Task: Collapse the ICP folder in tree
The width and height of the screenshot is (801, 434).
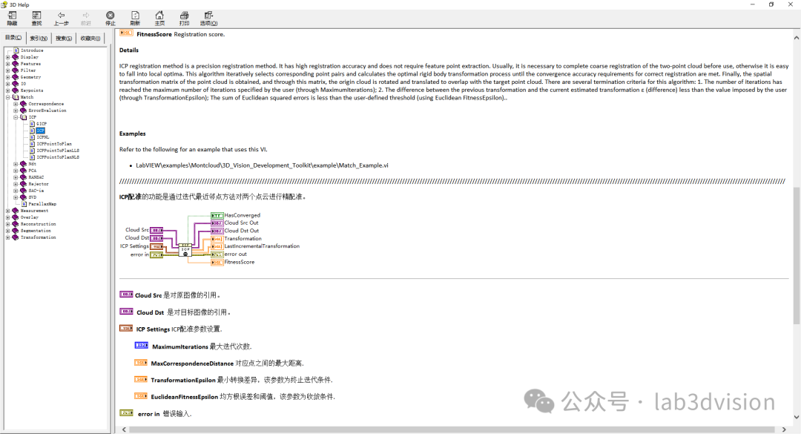Action: [16, 117]
